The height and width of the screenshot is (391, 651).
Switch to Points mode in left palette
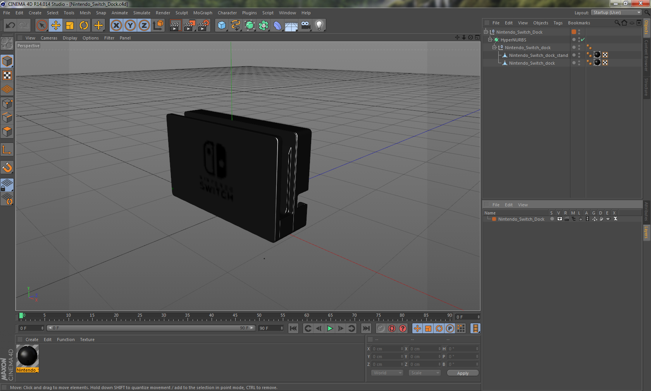7,104
